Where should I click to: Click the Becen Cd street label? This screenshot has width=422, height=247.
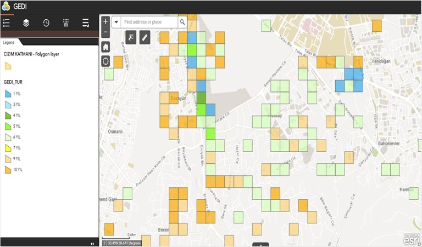(179, 158)
